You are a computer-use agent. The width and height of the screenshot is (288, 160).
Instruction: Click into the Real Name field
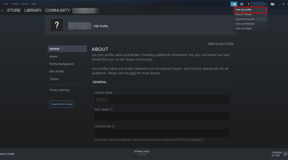[x=162, y=116]
